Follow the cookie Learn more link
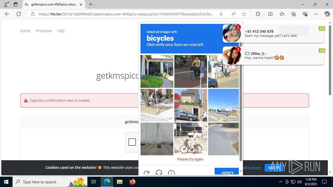 tap(251, 168)
